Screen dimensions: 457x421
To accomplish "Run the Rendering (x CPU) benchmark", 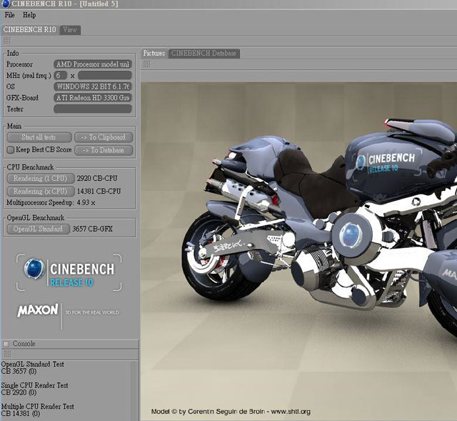I will pyautogui.click(x=39, y=191).
